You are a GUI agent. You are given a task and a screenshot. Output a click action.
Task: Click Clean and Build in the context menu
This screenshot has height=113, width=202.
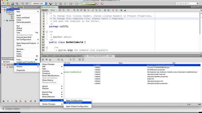tap(23, 18)
